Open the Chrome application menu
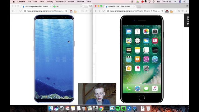 click(x=21, y=2)
